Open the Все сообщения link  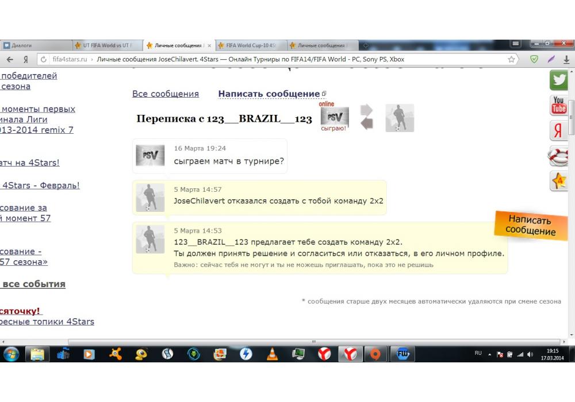[x=166, y=94]
